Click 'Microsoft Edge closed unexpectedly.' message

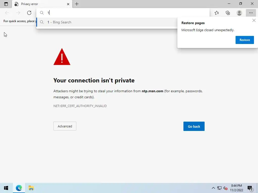click(208, 30)
